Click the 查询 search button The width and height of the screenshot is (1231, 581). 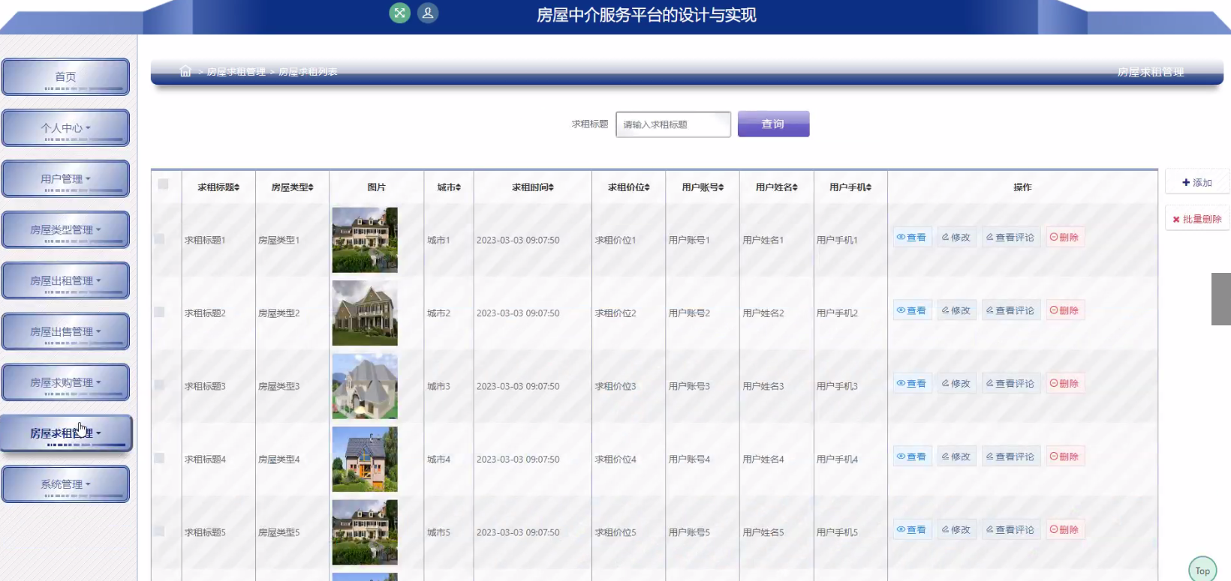[x=773, y=124]
